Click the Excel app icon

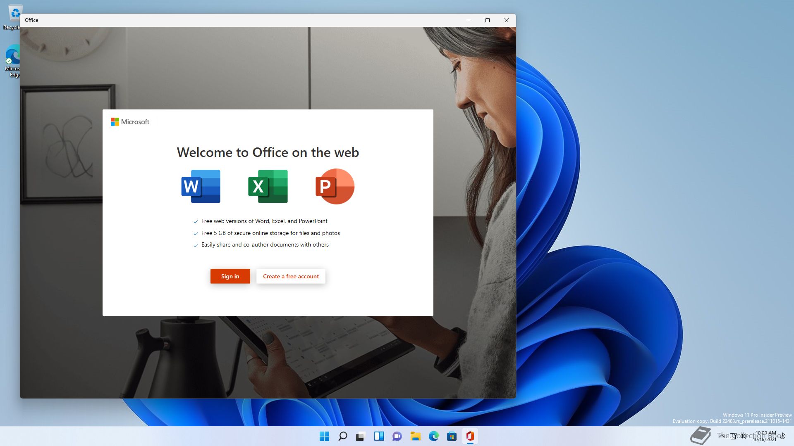[268, 186]
